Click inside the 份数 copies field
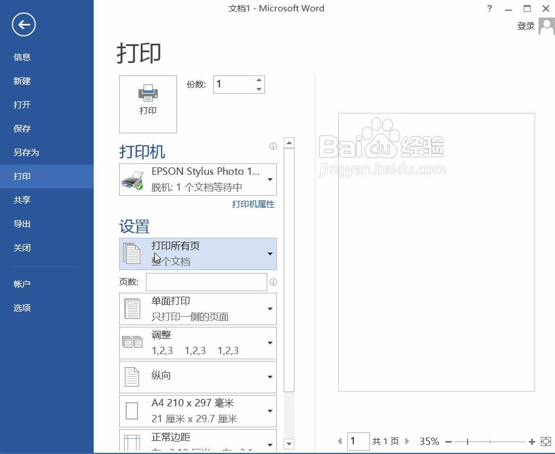 pos(234,84)
